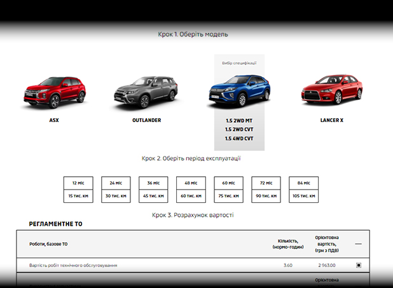Viewport: 393px width, 288px height.
Task: Select the red ASX car image
Action: pos(53,92)
